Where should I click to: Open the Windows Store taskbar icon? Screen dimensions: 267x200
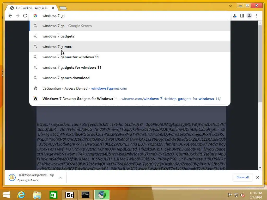point(53,195)
